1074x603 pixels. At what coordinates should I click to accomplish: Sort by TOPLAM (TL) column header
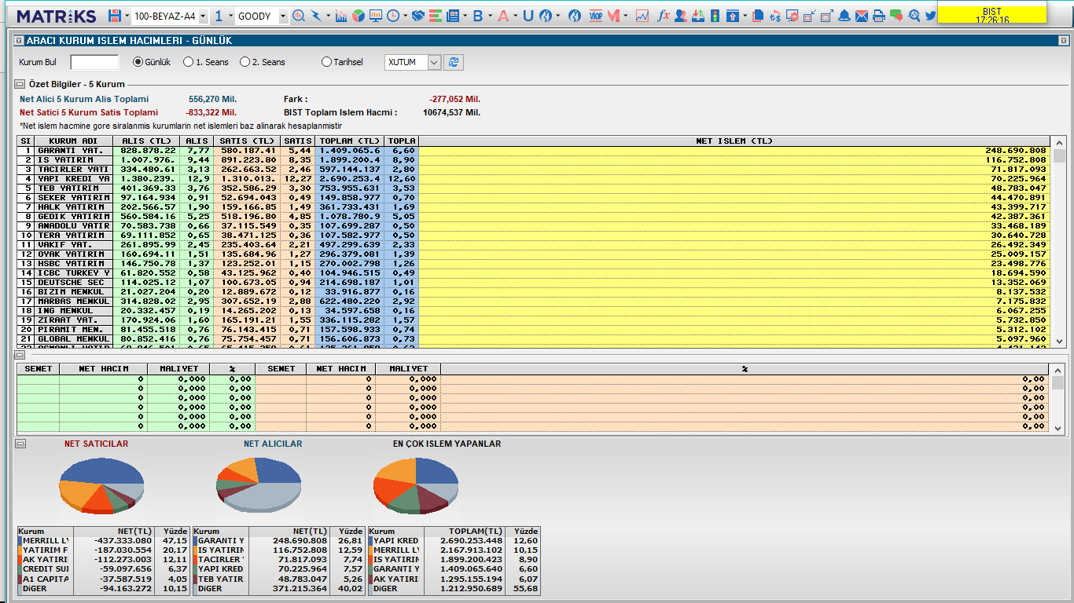pos(349,141)
